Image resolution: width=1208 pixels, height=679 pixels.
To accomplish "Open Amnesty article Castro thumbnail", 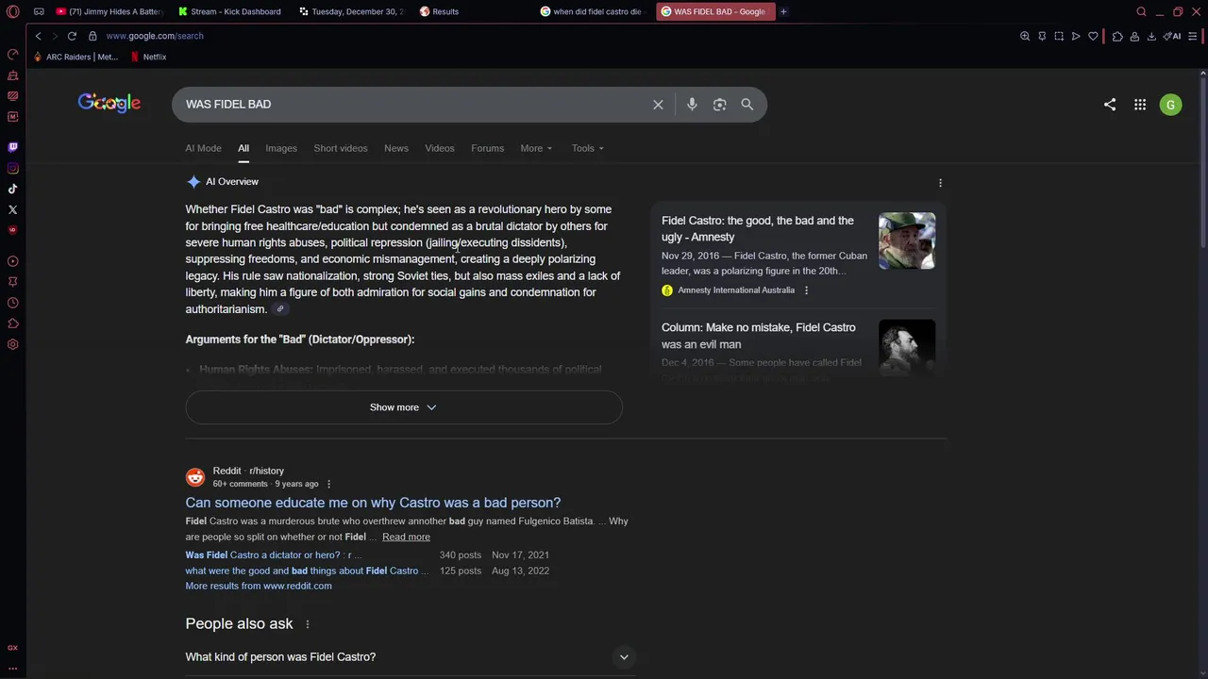I will point(907,240).
